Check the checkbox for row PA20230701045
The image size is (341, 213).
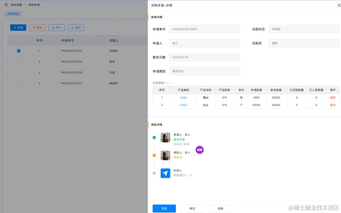[x=19, y=73]
